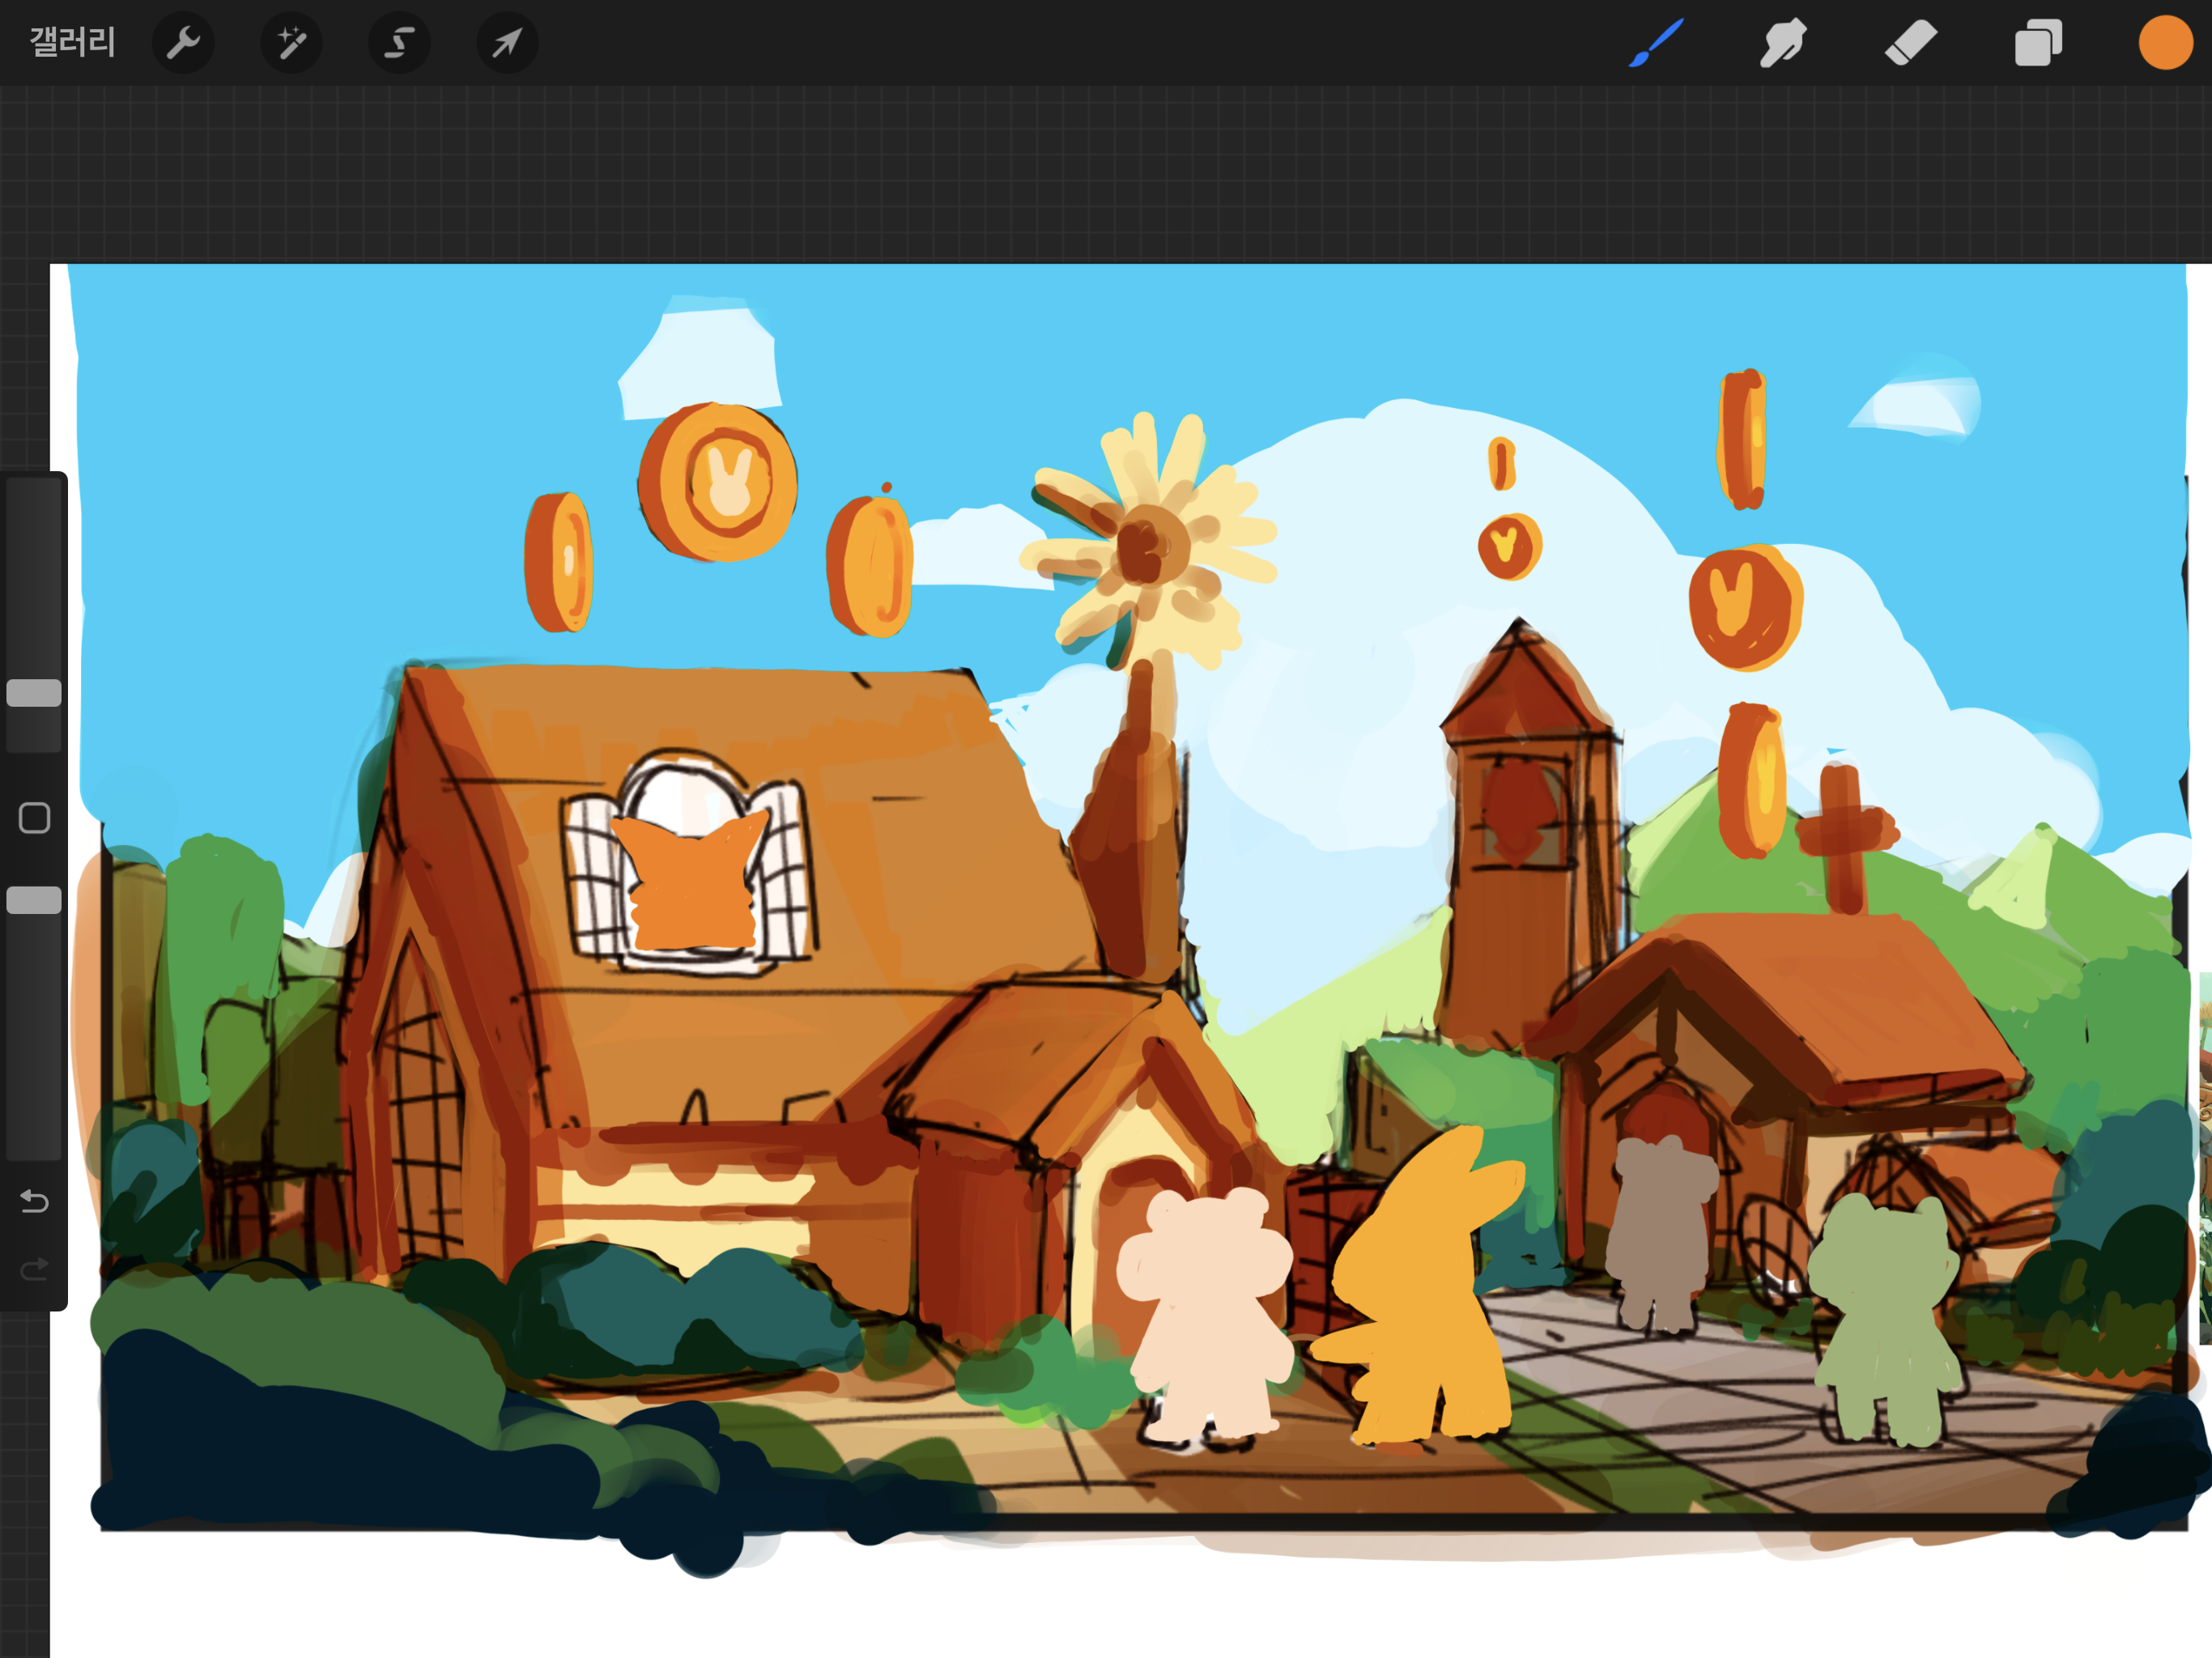Select the Smudge finger tool
This screenshot has height=1658, width=2212.
[1782, 43]
